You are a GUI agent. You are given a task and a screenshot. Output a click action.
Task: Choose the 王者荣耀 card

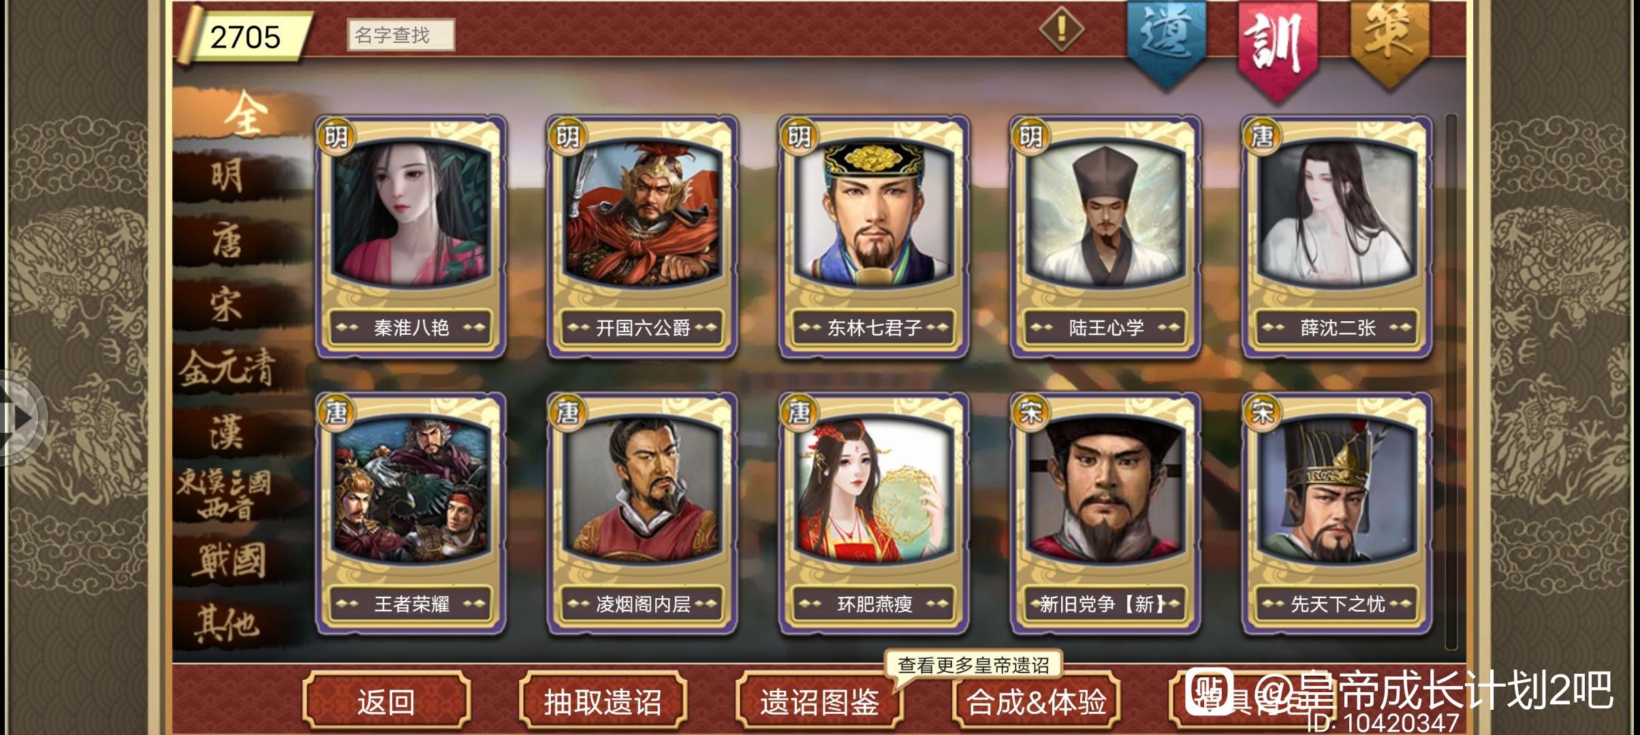click(411, 513)
